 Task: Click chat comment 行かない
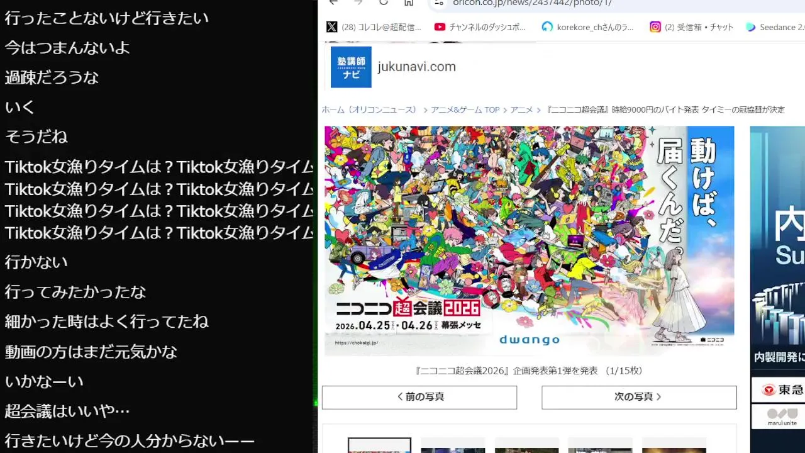coord(36,262)
